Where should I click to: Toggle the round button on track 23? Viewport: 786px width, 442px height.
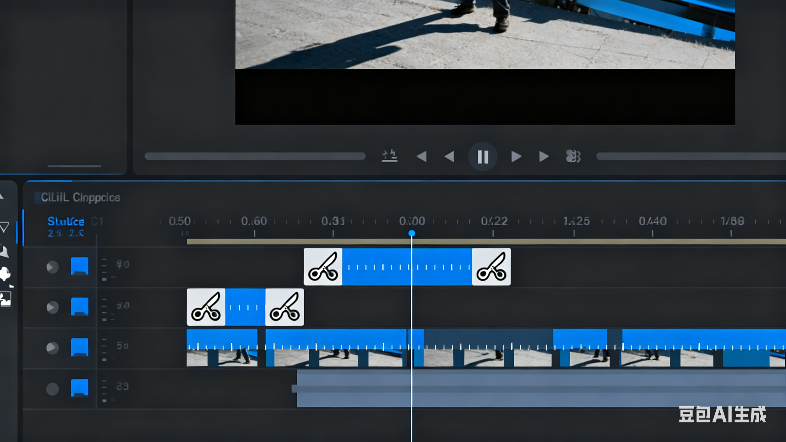[52, 389]
